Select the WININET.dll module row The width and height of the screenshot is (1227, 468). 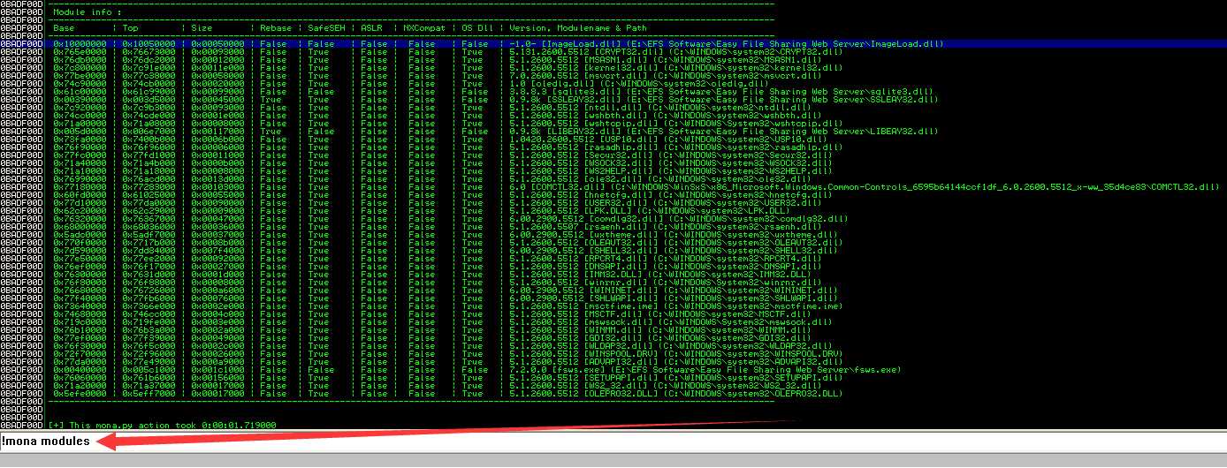tap(613, 291)
